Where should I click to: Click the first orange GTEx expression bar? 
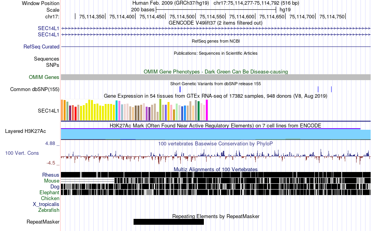pyautogui.click(x=62, y=110)
